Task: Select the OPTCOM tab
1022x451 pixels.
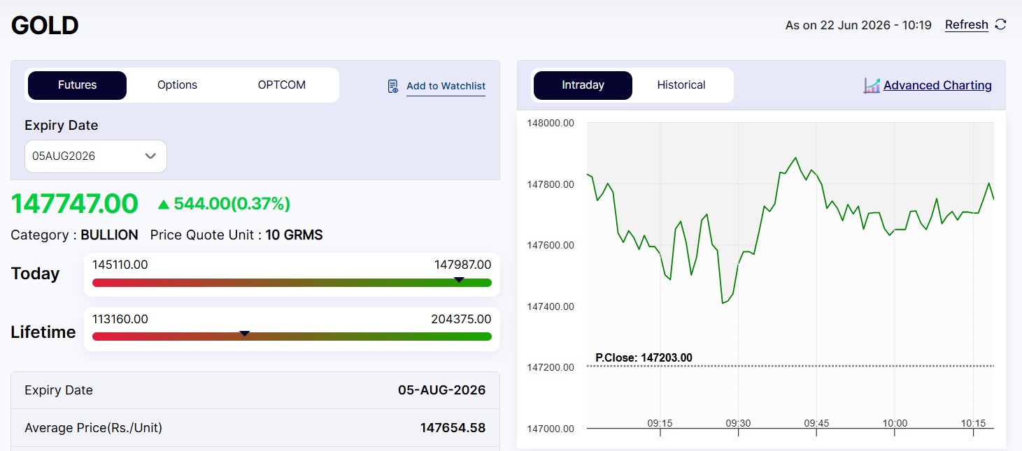Action: pos(282,85)
